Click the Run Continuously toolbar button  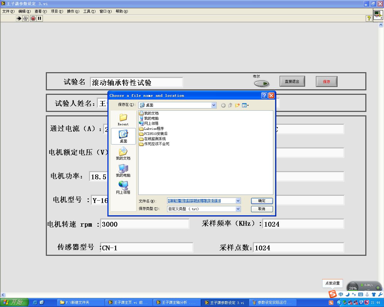tap(25, 18)
